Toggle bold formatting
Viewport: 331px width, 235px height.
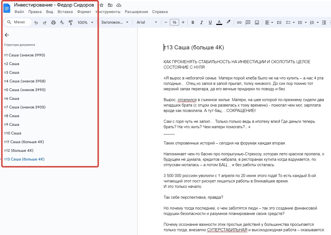click(x=193, y=22)
